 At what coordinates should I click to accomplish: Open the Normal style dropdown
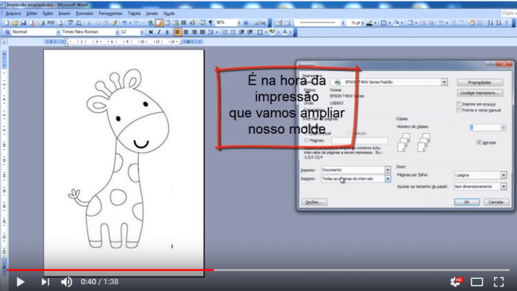[58, 32]
